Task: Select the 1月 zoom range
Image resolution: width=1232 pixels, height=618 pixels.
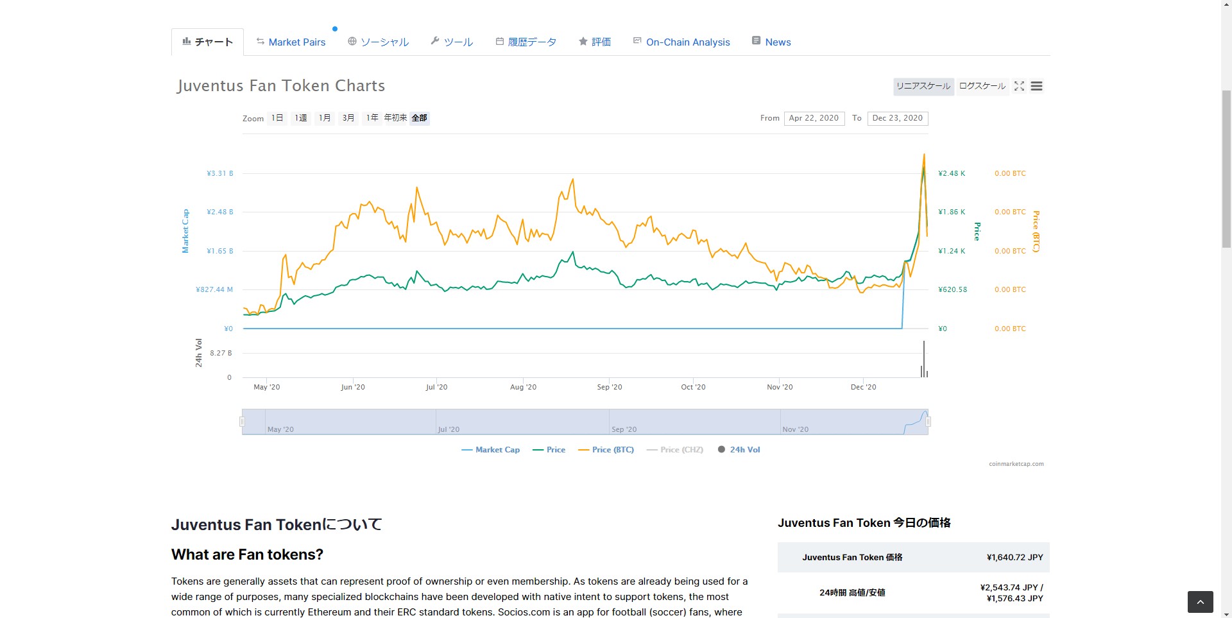Action: coord(325,118)
